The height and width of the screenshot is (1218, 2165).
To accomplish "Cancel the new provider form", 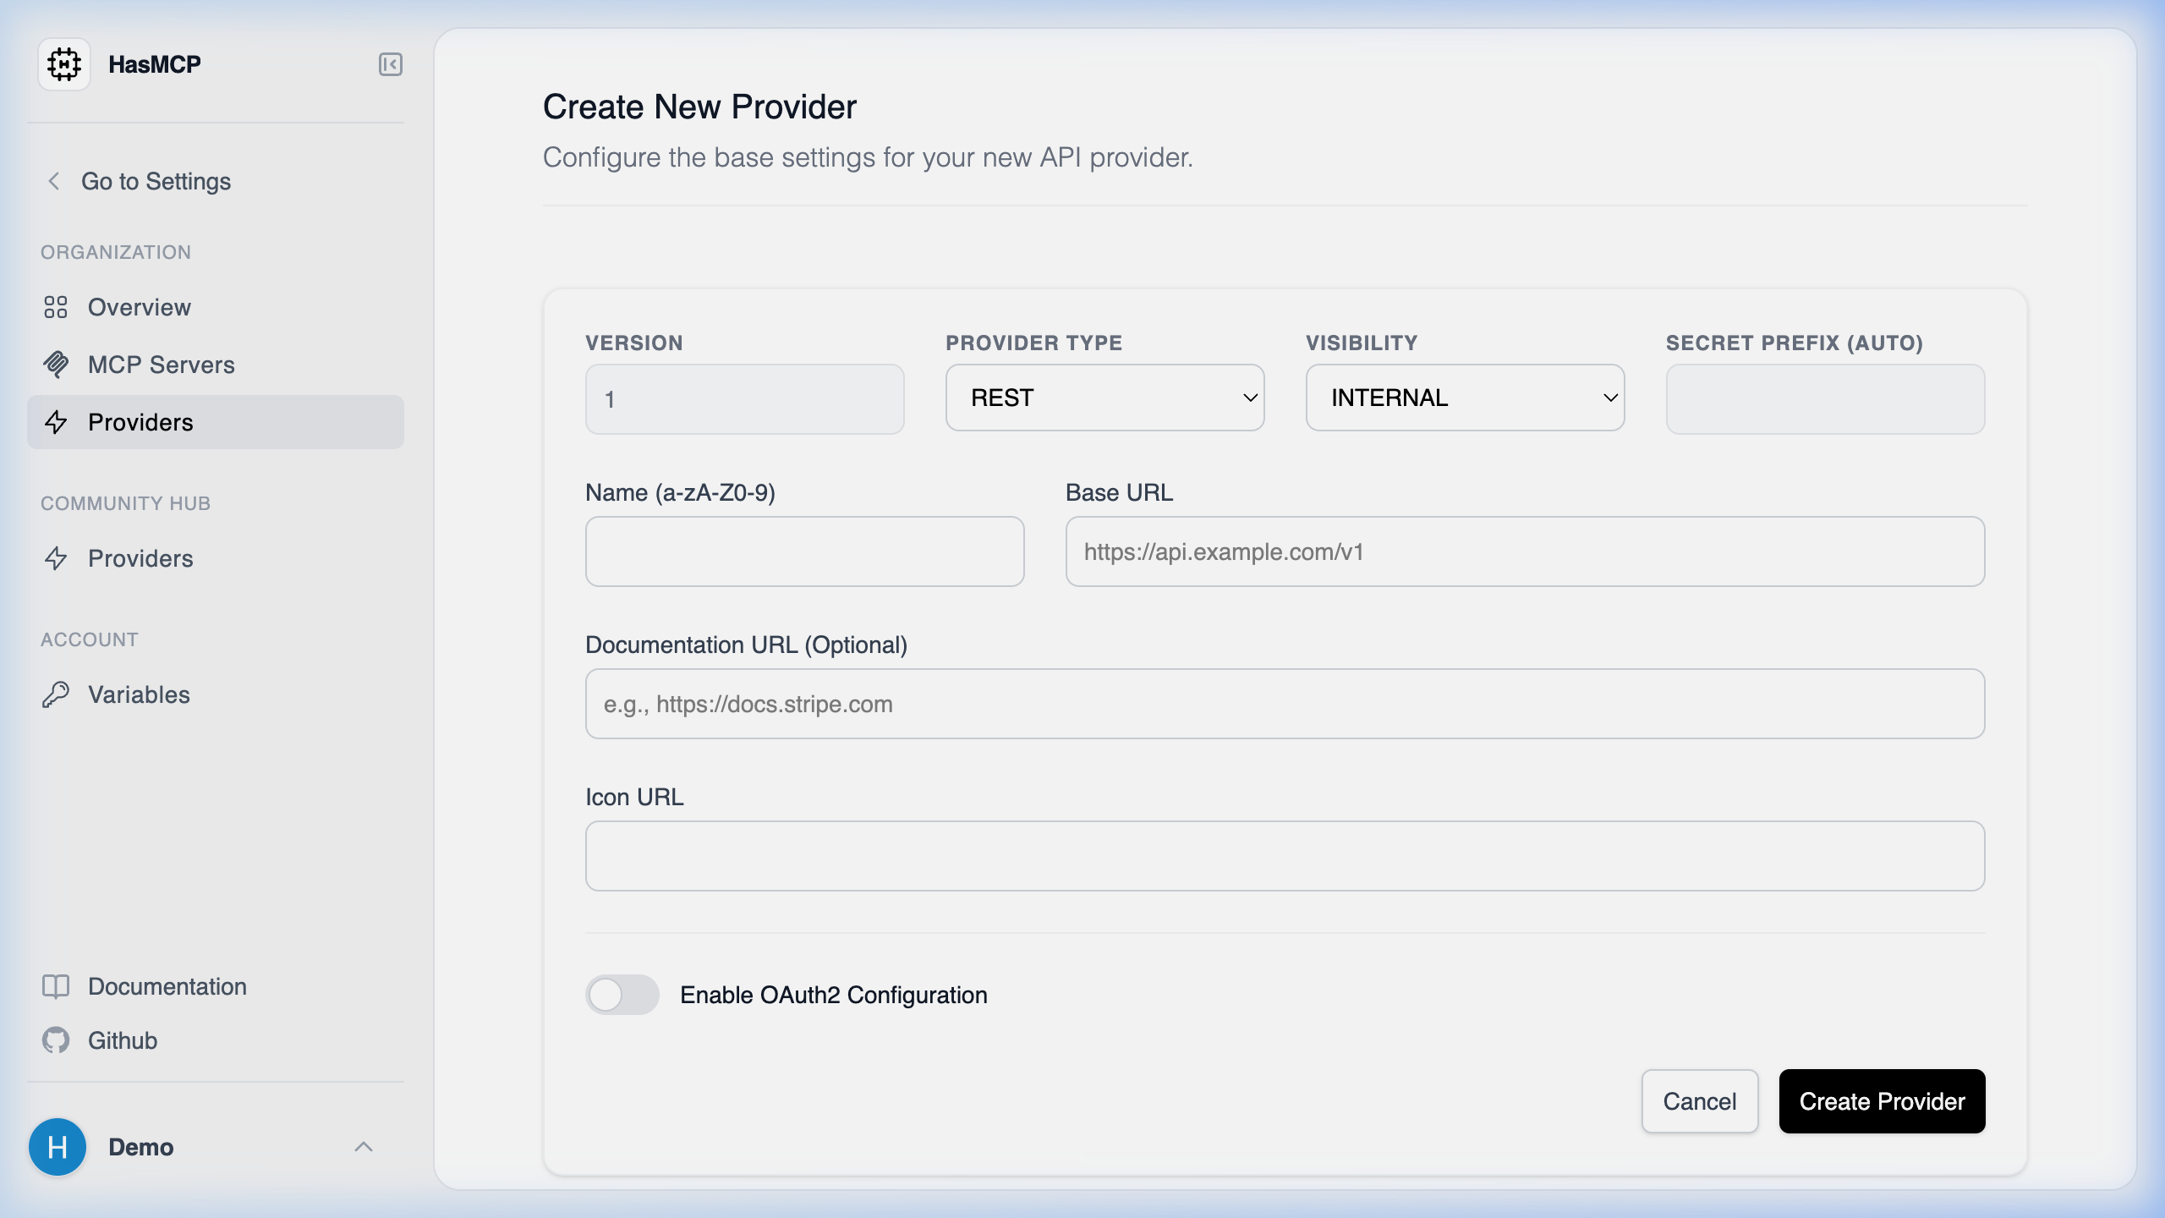I will [x=1700, y=1101].
